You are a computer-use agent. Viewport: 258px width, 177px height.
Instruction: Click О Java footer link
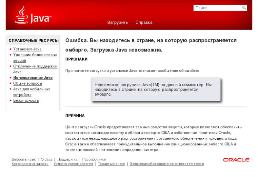pyautogui.click(x=46, y=159)
